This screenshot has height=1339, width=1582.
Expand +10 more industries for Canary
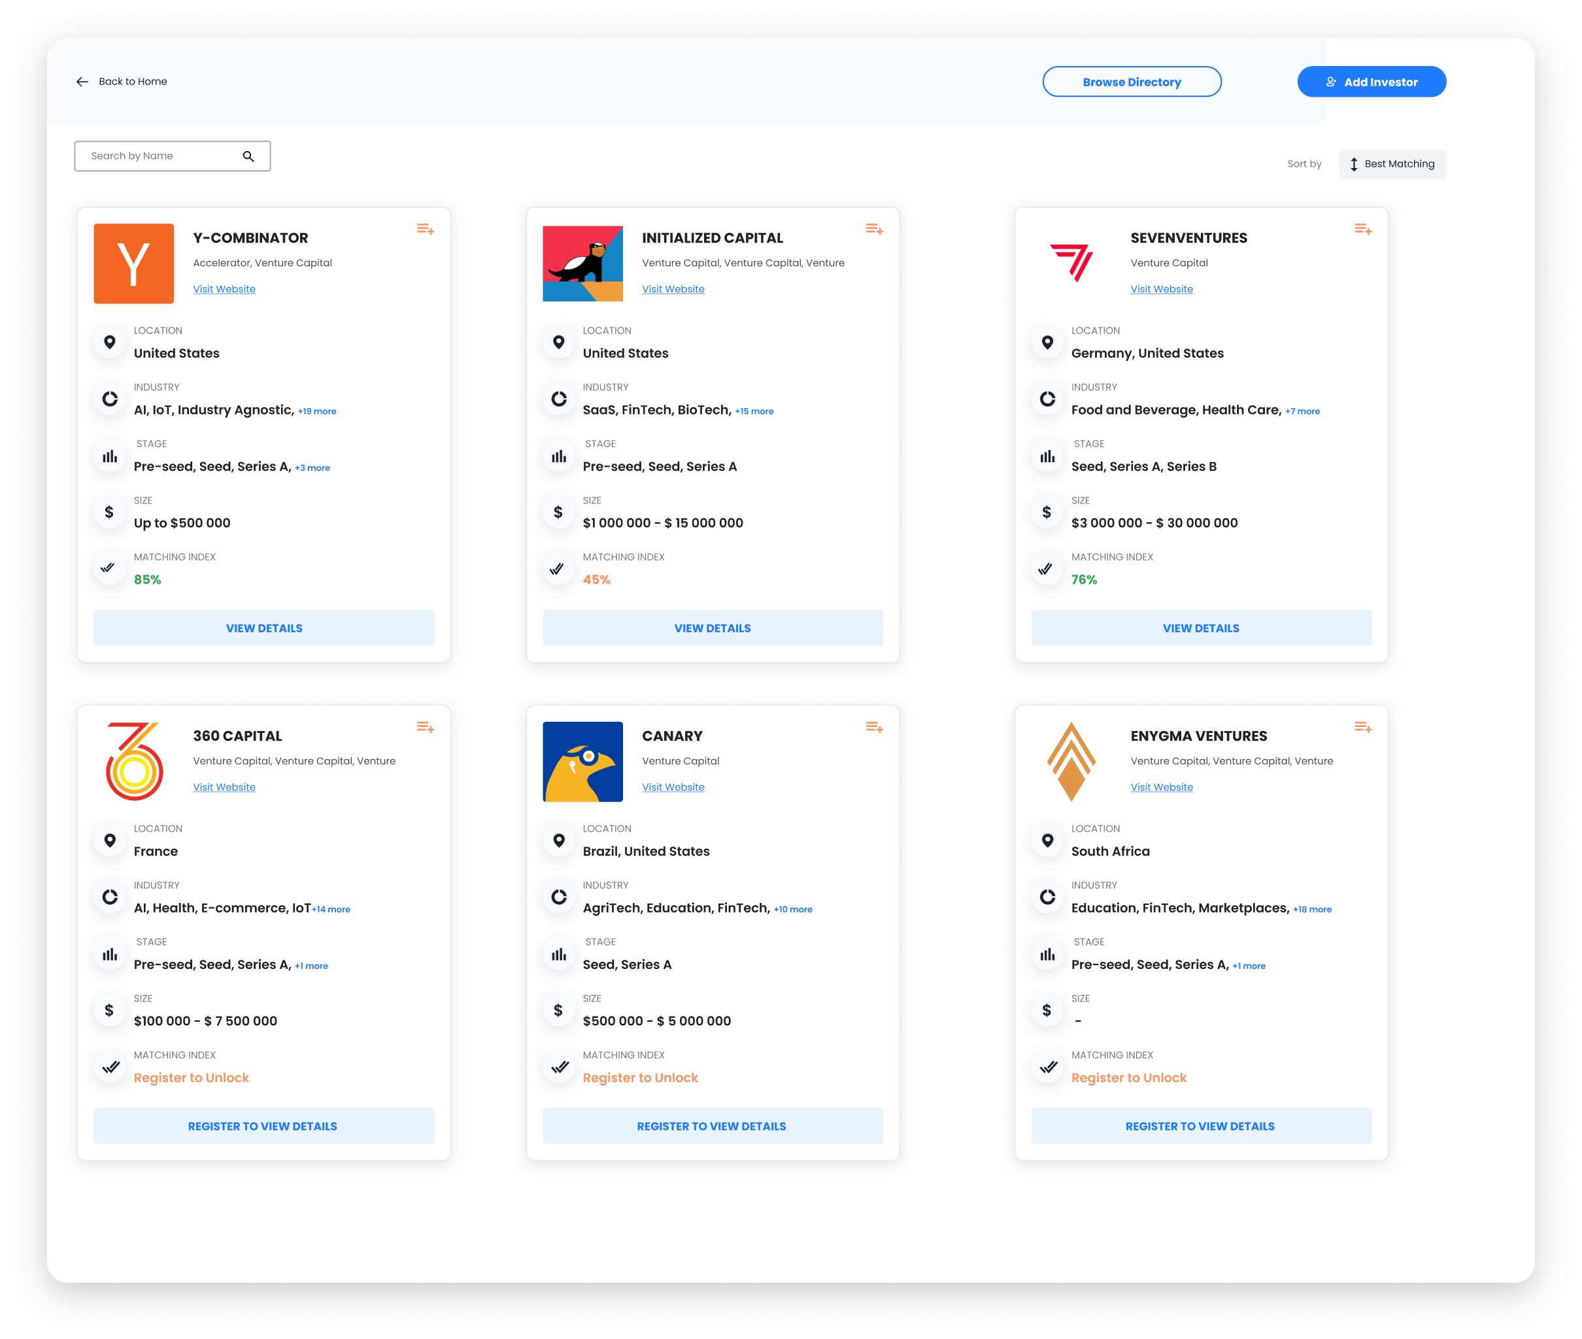pyautogui.click(x=793, y=909)
